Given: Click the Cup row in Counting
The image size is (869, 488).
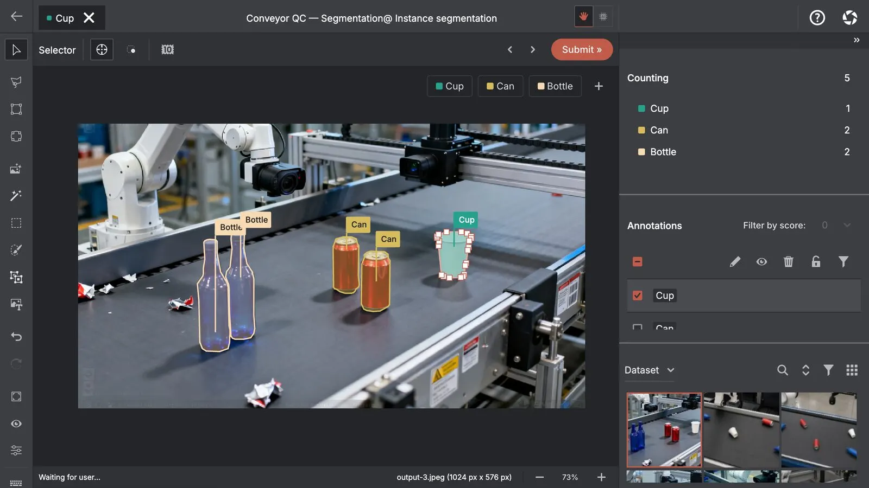Looking at the screenshot, I should point(744,108).
